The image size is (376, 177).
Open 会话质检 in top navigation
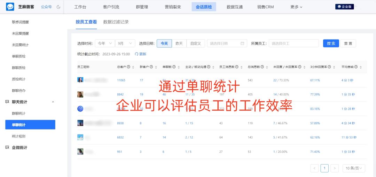pos(204,7)
